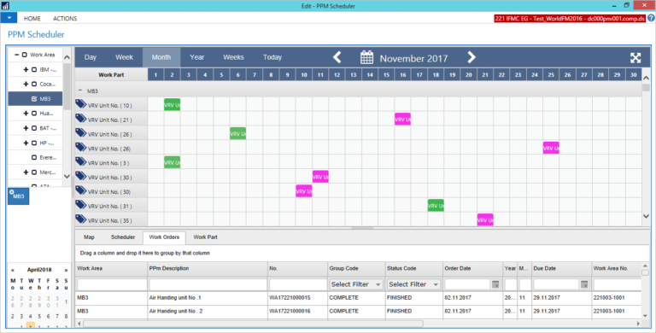Click the work orders horizontal scrollbar
Screen dimensions: 656x333
(253, 324)
